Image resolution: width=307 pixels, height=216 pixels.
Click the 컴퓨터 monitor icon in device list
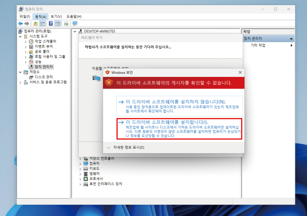click(85, 163)
